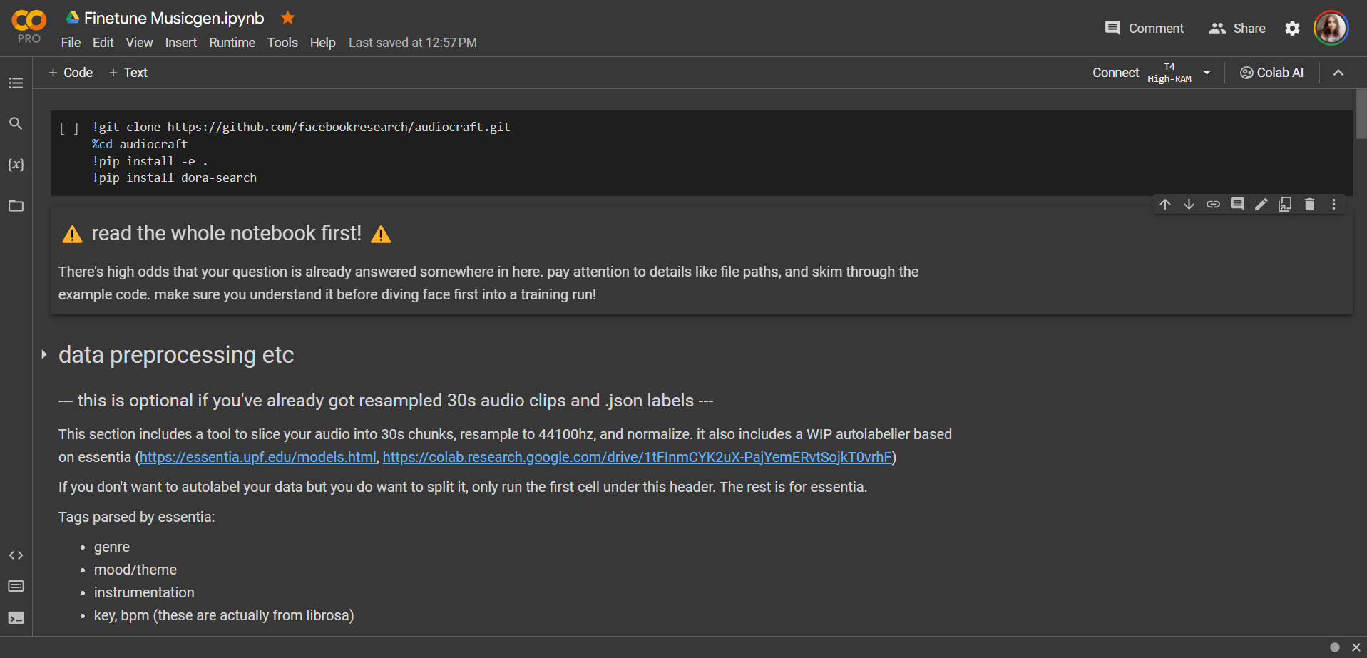1367x658 pixels.
Task: Select the 'read the whole notebook first!' heading
Action: click(227, 233)
